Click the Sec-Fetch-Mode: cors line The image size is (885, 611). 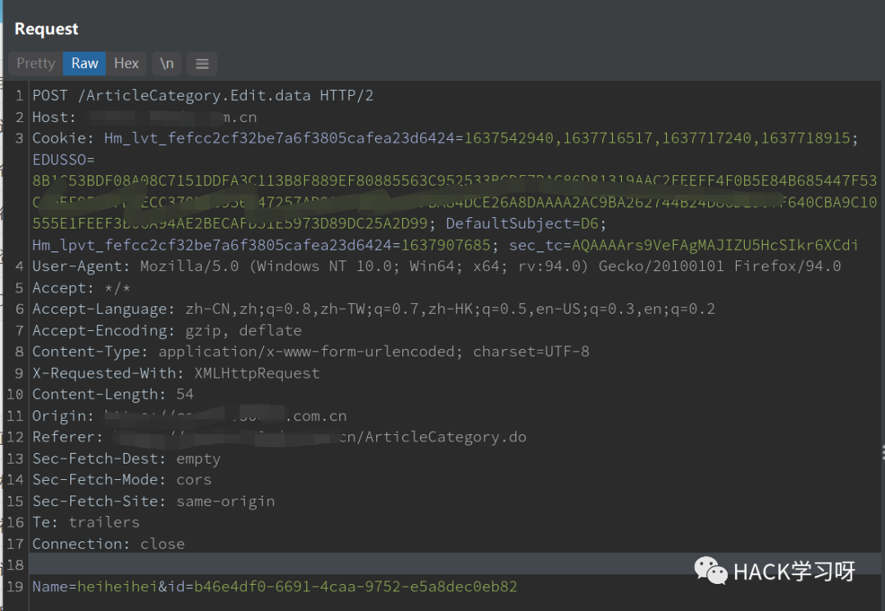click(122, 480)
